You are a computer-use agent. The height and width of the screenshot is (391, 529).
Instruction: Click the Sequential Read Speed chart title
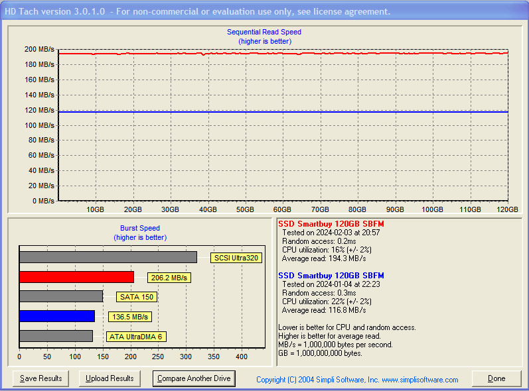264,32
